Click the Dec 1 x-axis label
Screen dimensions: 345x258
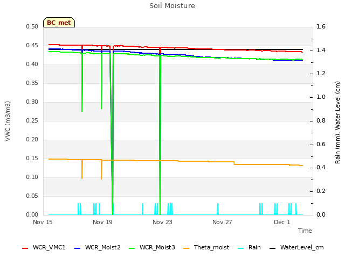point(282,222)
